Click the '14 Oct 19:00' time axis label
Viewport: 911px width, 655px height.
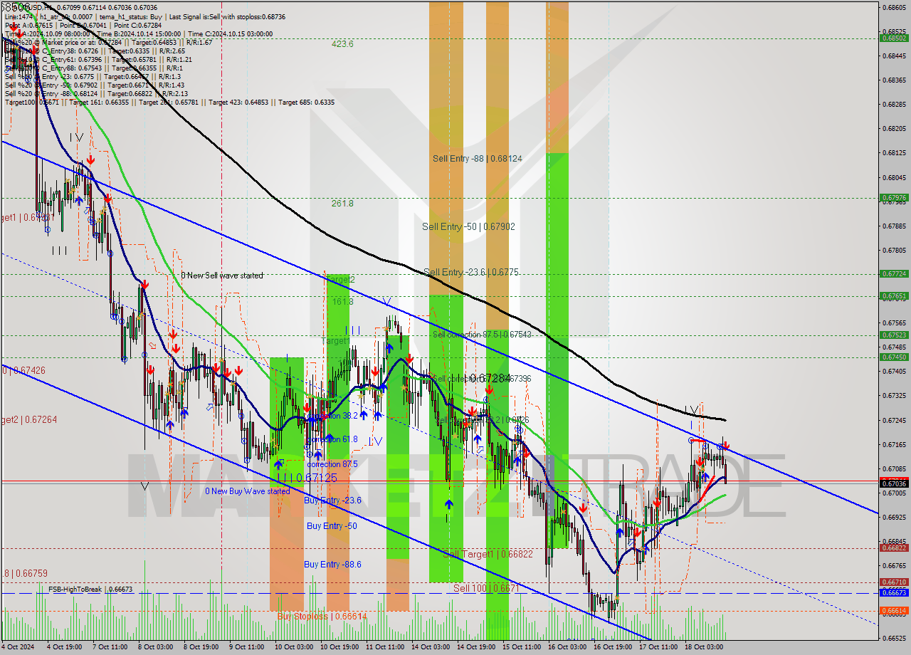pos(476,647)
